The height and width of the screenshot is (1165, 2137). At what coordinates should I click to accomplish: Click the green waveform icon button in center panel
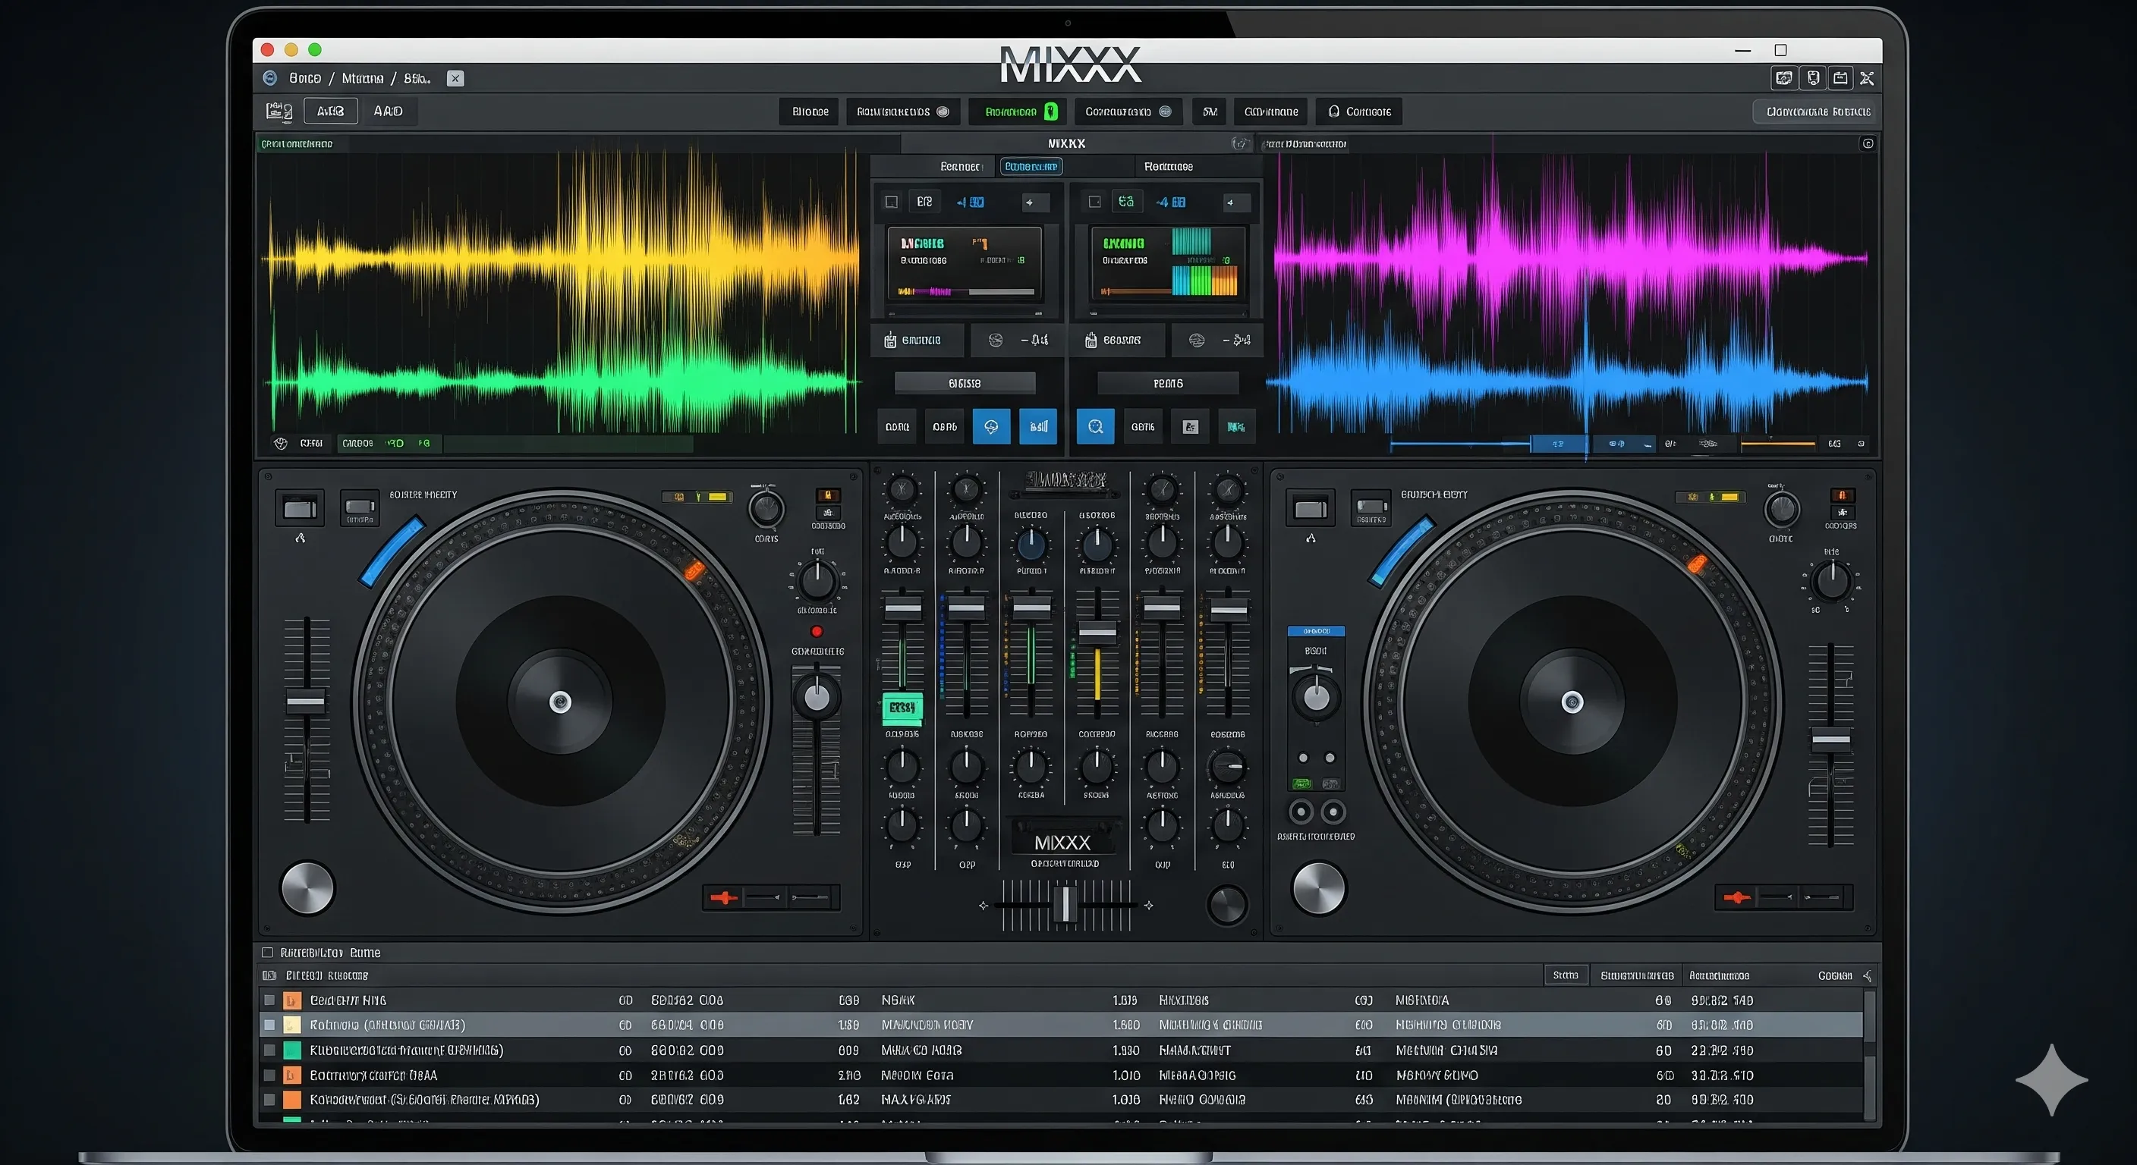[1236, 427]
